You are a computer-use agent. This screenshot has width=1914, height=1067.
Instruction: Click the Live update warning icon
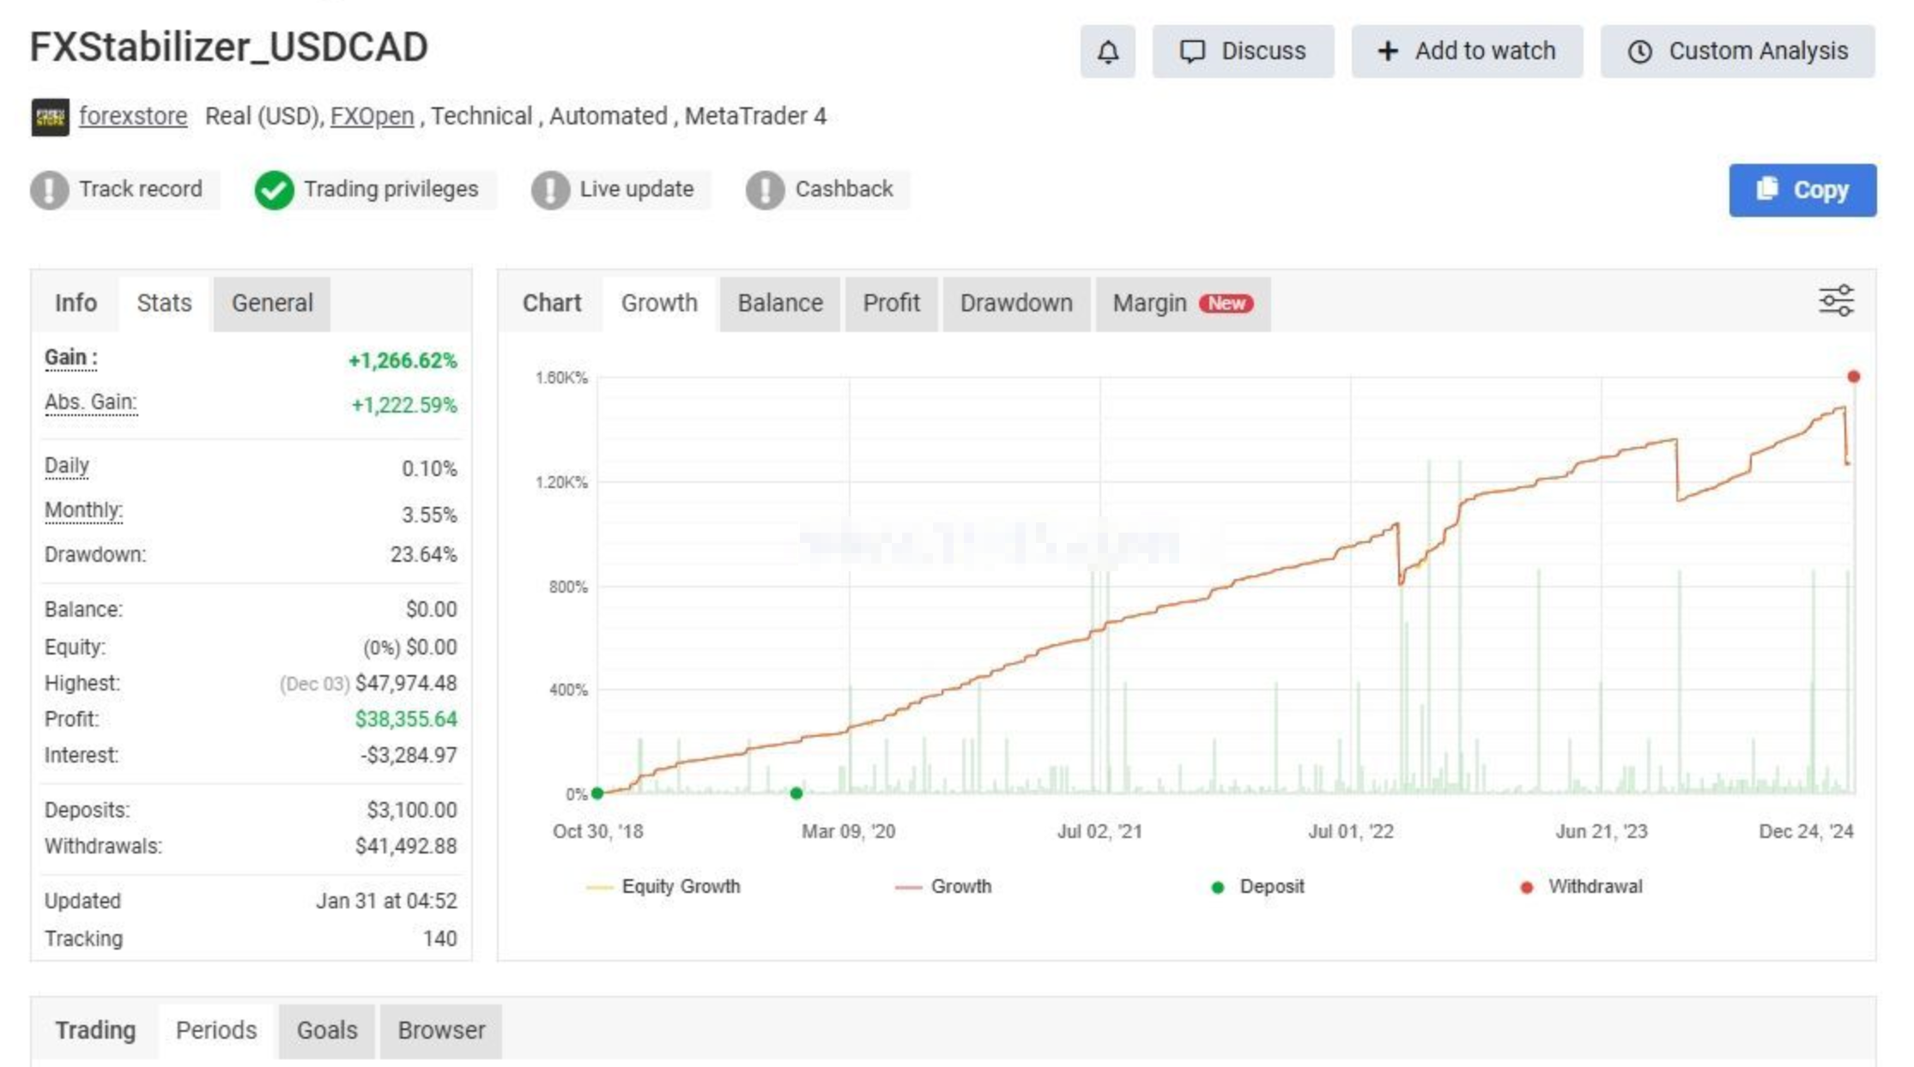tap(550, 190)
